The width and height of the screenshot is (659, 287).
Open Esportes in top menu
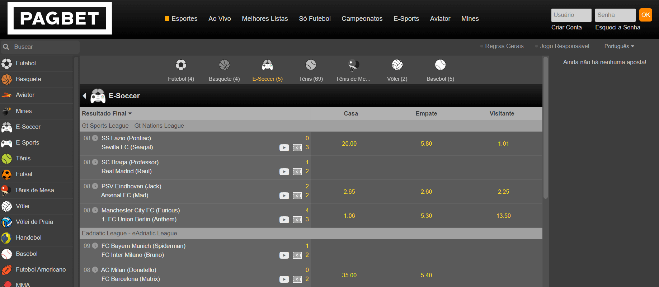(181, 19)
